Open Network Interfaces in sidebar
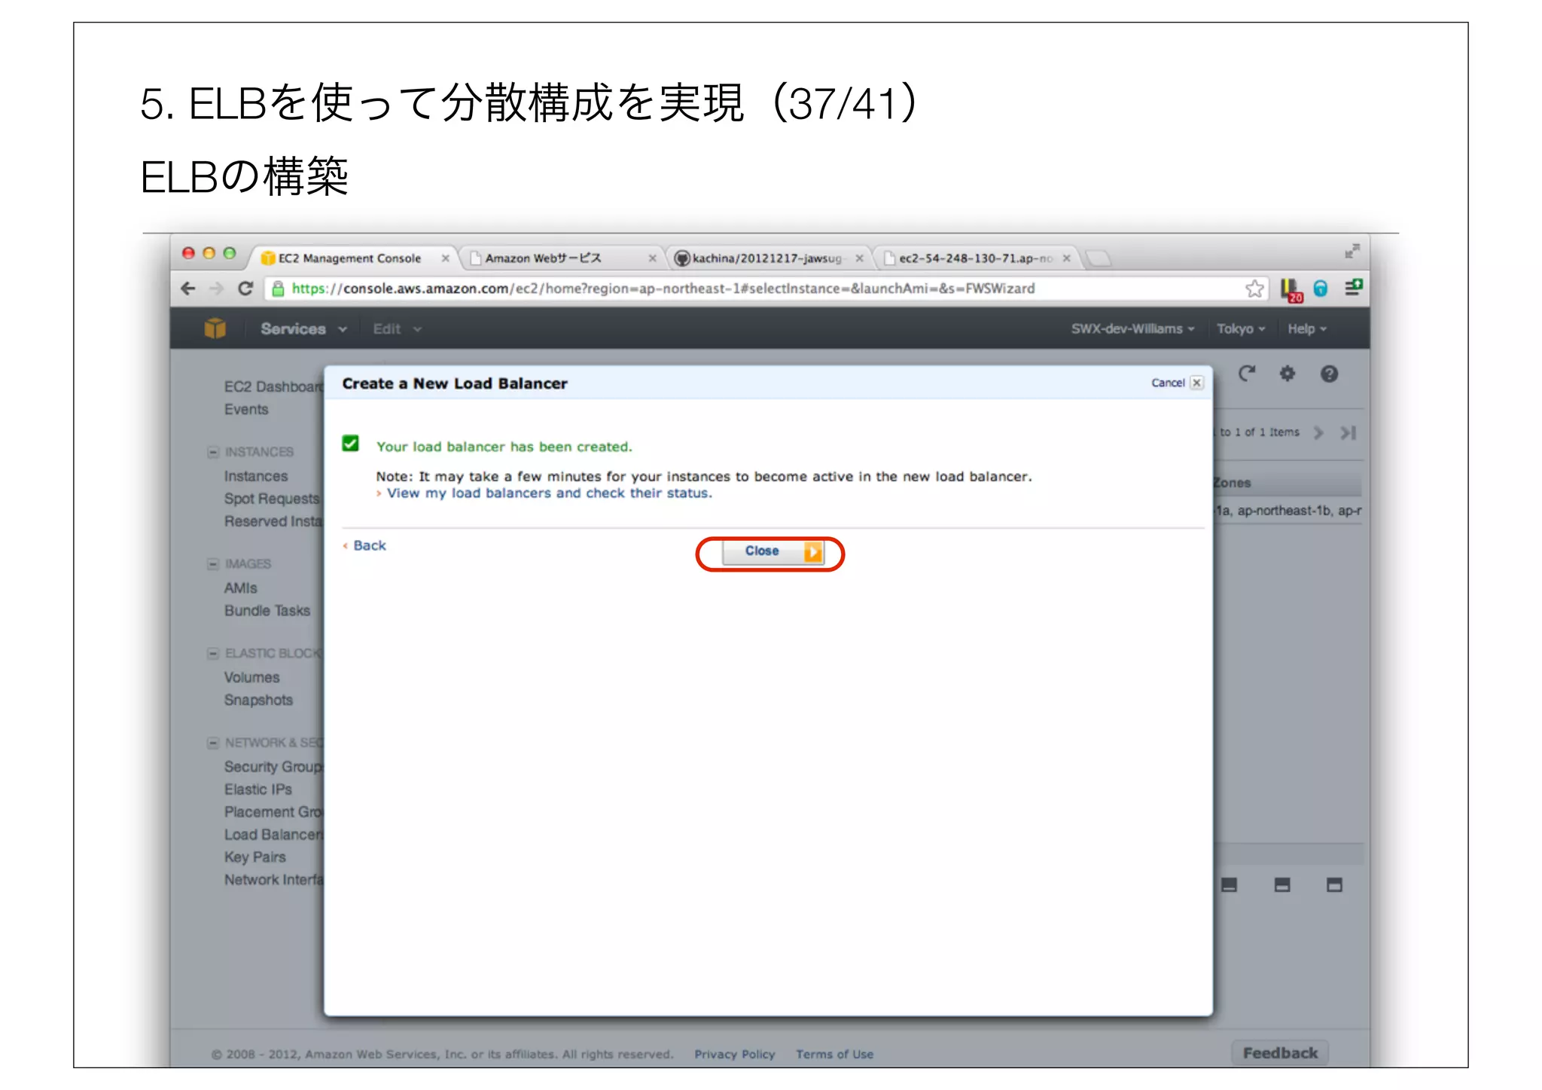 coord(273,880)
